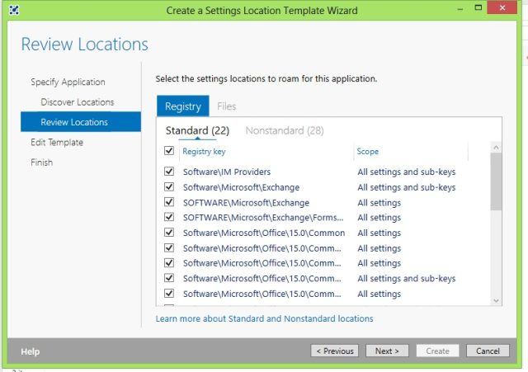Viewport: 528px width, 372px height.
Task: Click the vertical scrollbar thumb
Action: [496, 181]
